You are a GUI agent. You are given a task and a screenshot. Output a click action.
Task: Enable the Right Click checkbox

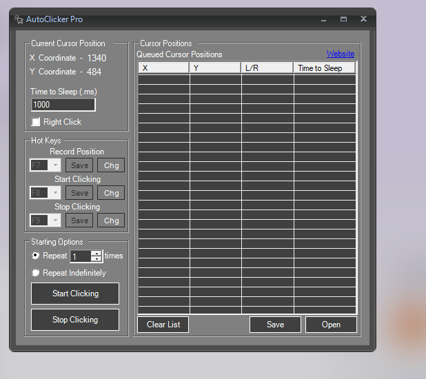[35, 122]
